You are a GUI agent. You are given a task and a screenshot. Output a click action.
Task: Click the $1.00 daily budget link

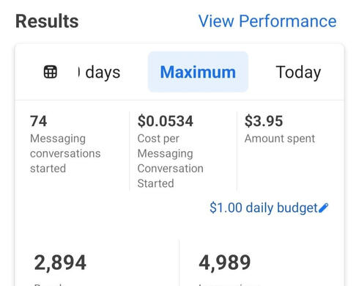tap(264, 208)
